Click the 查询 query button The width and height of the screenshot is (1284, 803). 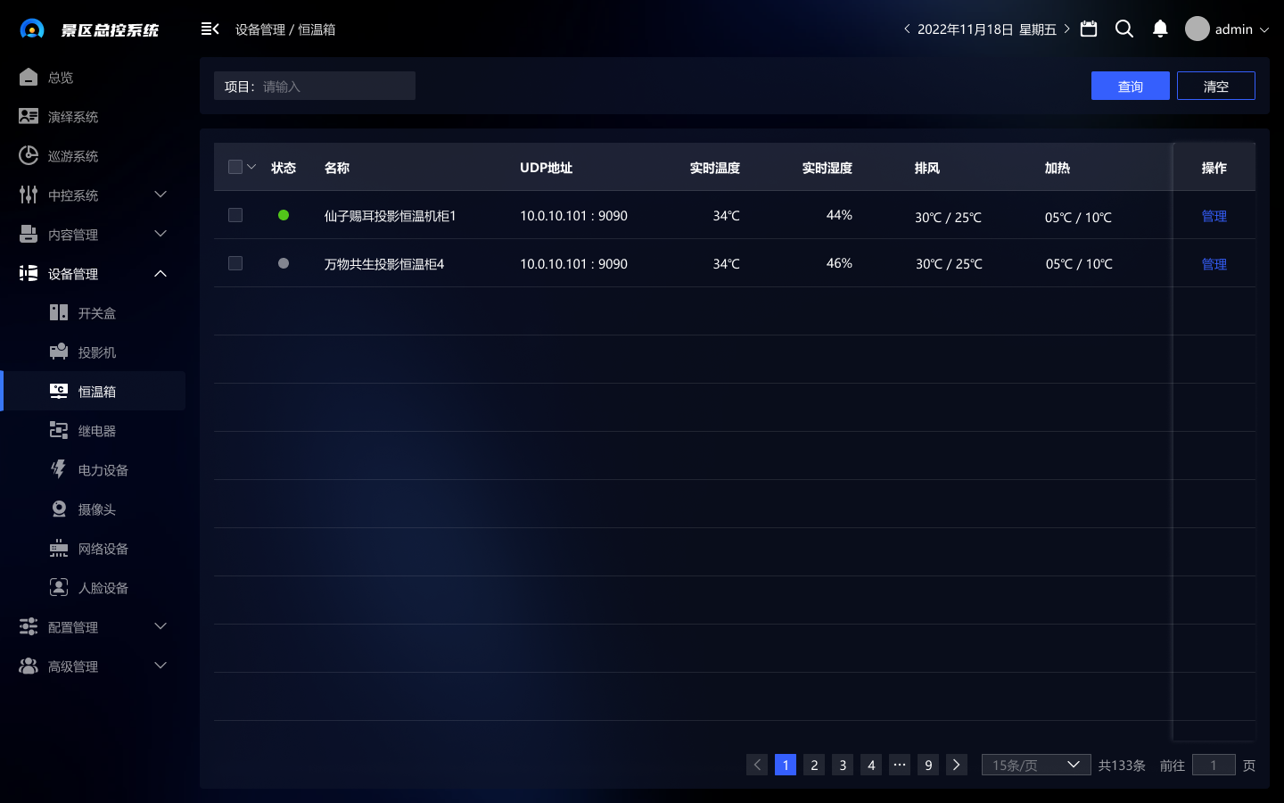coord(1130,86)
